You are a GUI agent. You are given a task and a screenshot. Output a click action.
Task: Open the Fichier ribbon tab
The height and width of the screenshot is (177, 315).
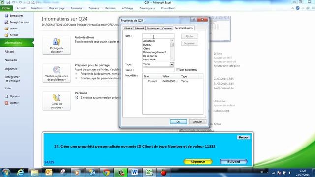6,8
